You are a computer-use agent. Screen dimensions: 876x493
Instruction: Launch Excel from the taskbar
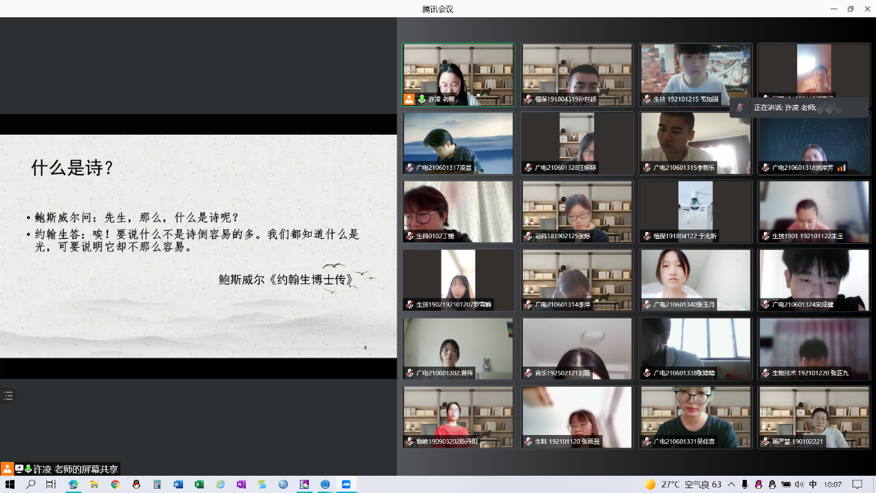pos(199,485)
